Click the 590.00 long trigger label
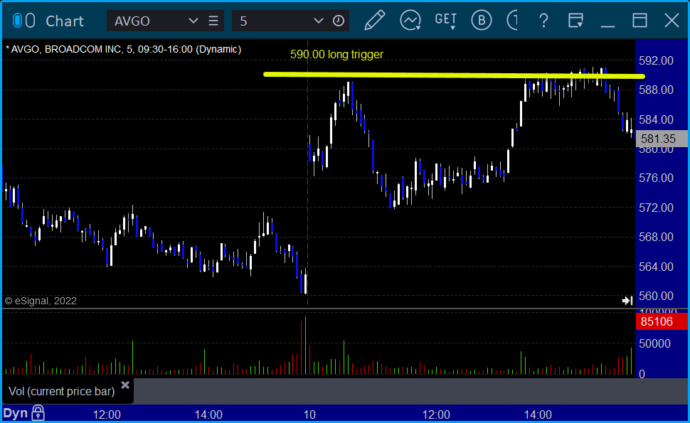690x423 pixels. tap(336, 55)
